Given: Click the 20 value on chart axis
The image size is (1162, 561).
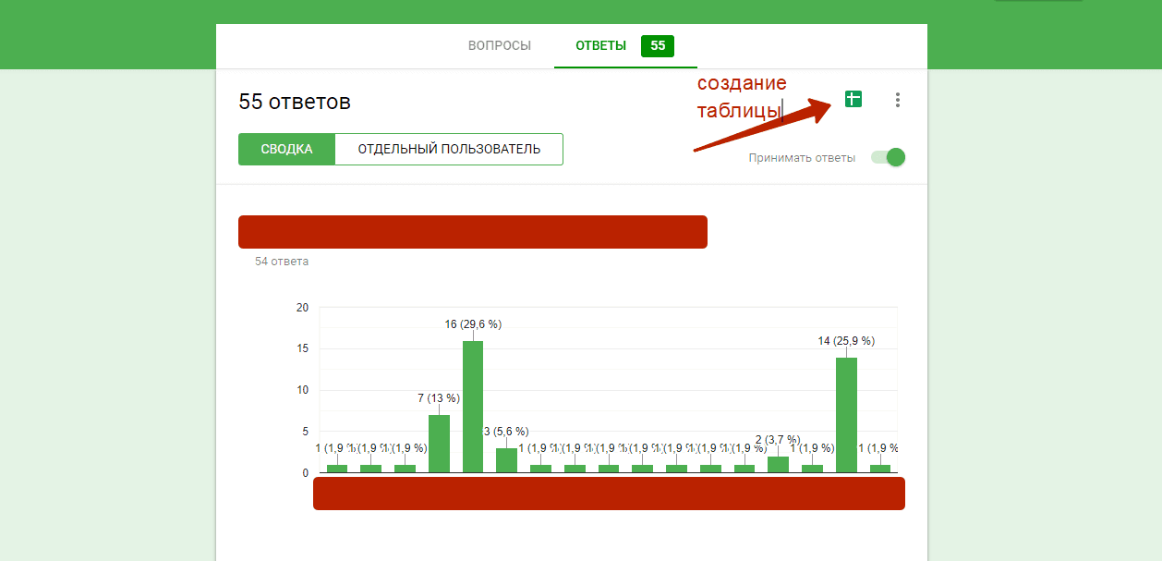Looking at the screenshot, I should pos(302,308).
